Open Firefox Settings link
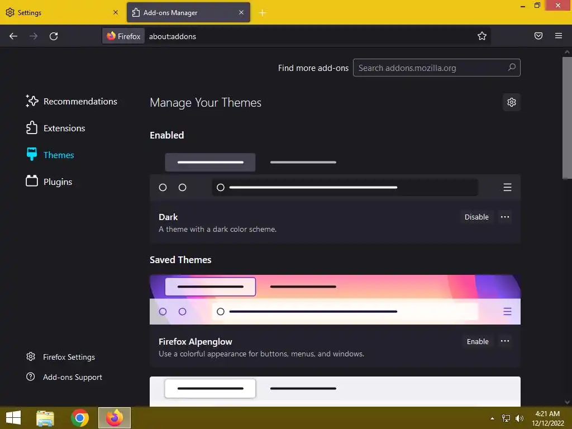 pos(60,357)
